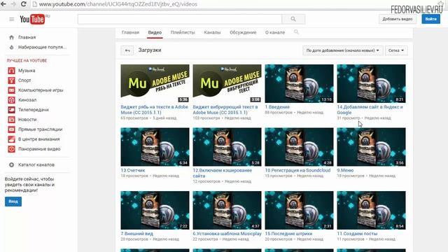Click the back arrow next to Загрузки
448x252 pixels.
tap(127, 50)
